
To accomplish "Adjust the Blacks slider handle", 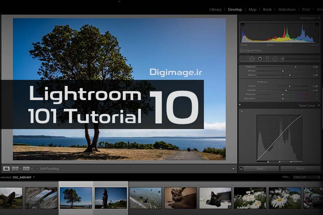I will click(x=289, y=75).
